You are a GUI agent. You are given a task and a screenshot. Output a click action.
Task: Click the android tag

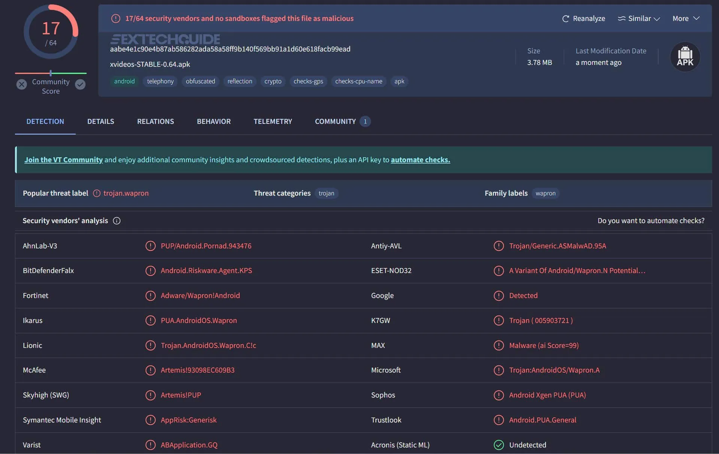(124, 81)
